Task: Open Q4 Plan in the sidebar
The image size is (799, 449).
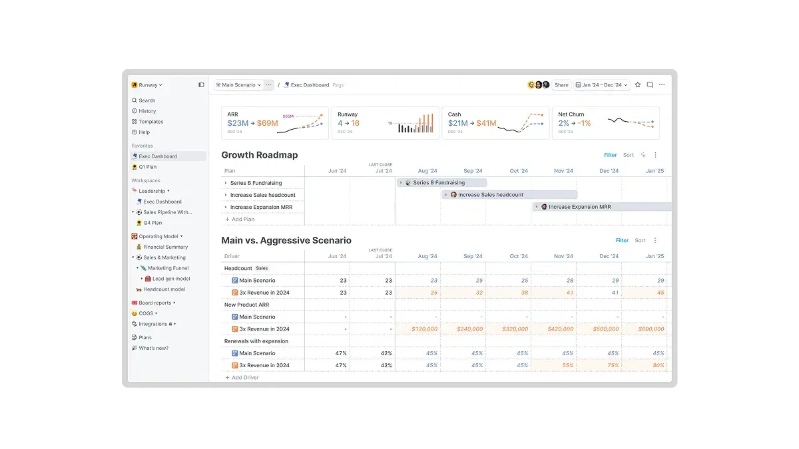Action: 148,223
